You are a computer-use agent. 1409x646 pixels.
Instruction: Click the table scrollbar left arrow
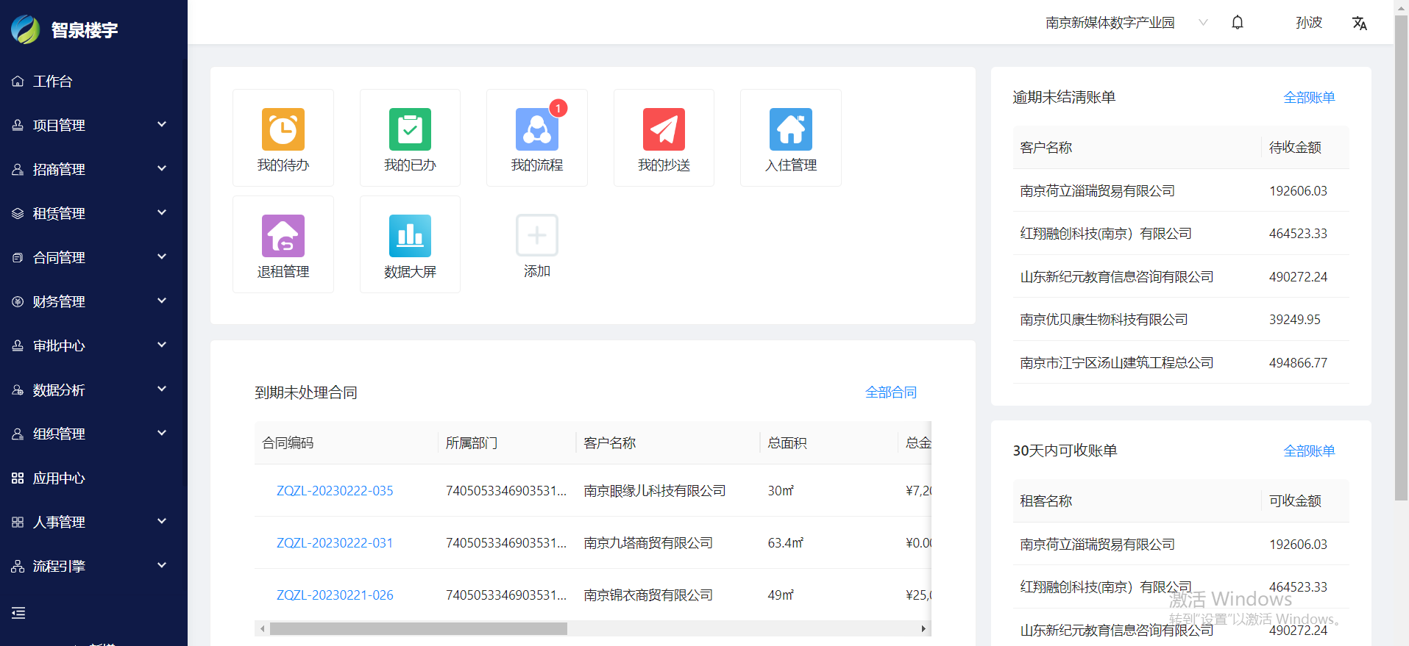coord(262,629)
